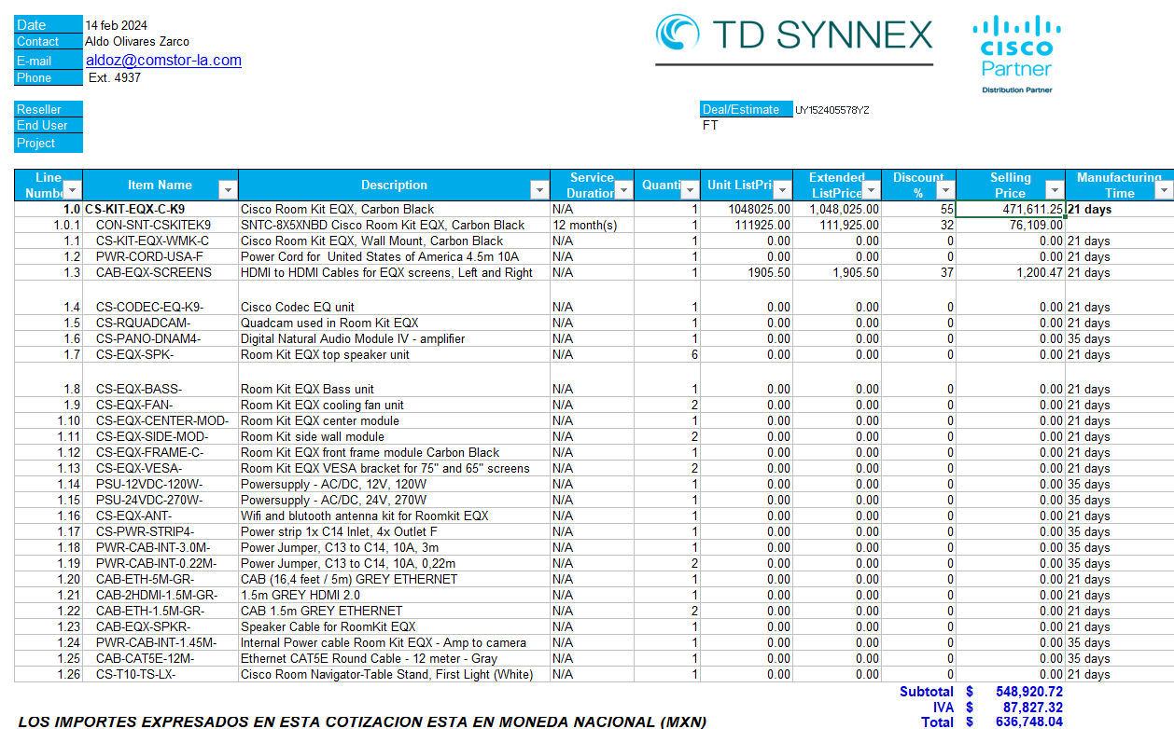Open the Manufacturing Time filter dropdown
This screenshot has width=1174, height=729.
point(1164,190)
